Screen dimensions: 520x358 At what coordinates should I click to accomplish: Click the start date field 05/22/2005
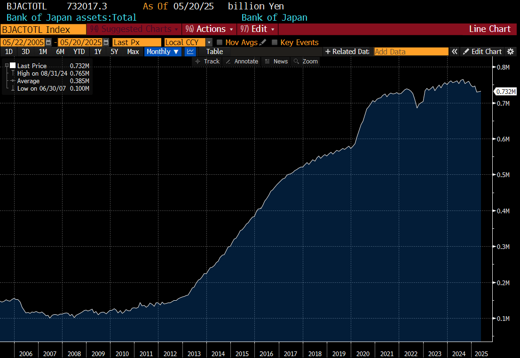[23, 42]
